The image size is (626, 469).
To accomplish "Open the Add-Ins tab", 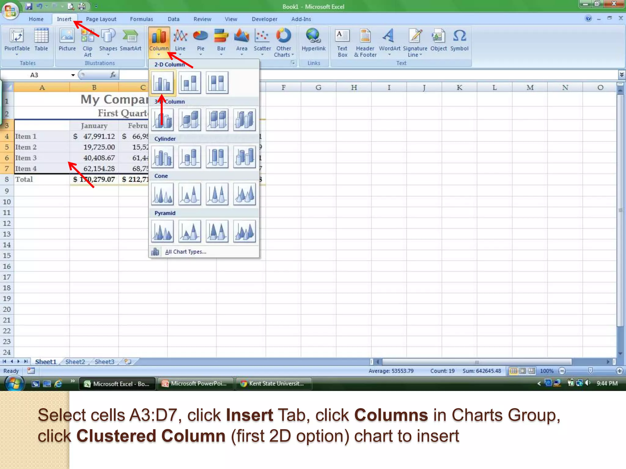I will [x=301, y=19].
